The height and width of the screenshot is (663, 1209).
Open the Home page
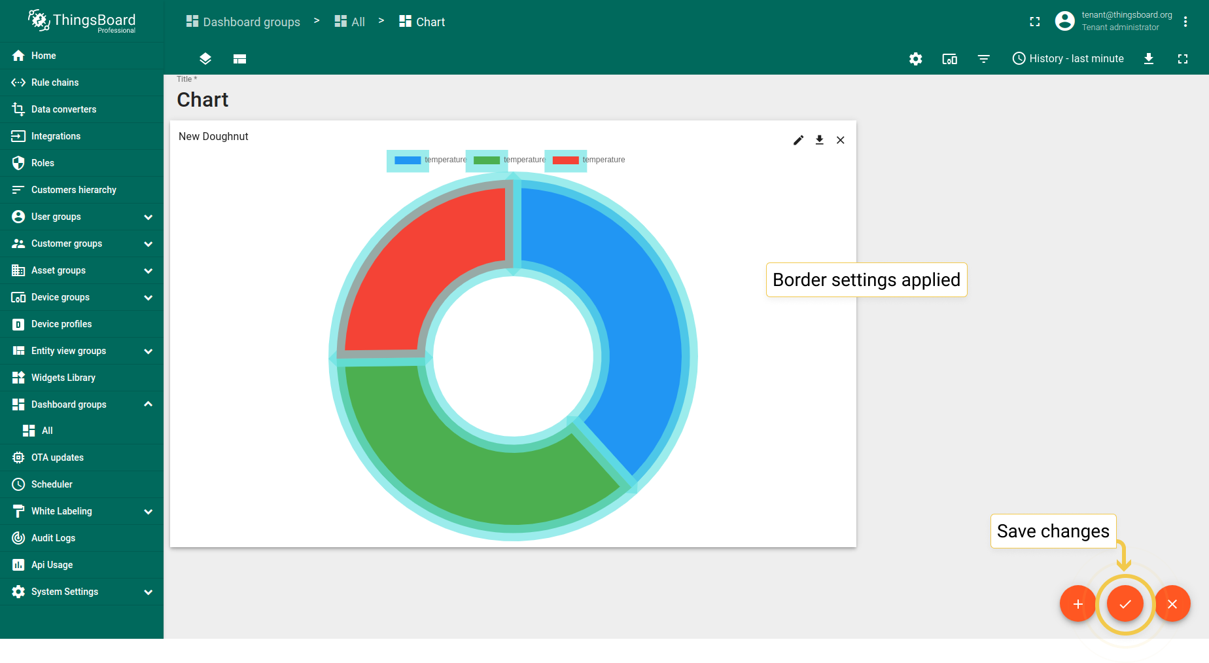82,56
